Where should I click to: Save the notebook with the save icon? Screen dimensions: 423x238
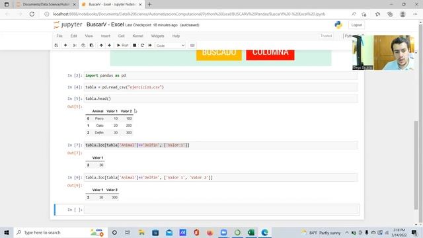(x=56, y=46)
